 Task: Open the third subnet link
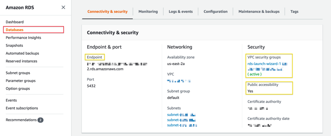182,125
